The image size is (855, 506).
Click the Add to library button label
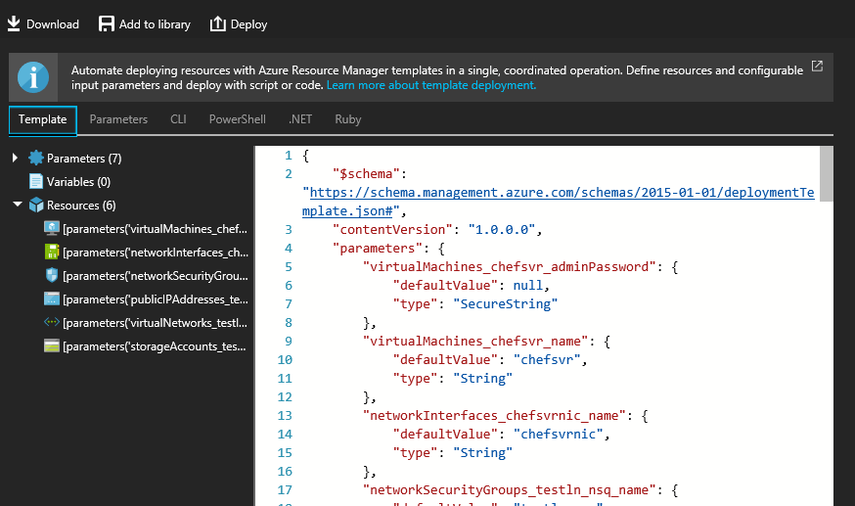155,24
